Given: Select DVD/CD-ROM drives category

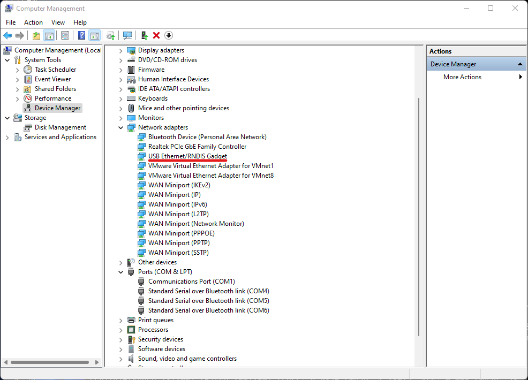Looking at the screenshot, I should (168, 60).
